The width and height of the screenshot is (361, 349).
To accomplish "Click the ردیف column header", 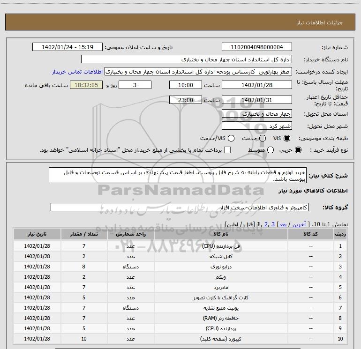I will pos(340,234).
